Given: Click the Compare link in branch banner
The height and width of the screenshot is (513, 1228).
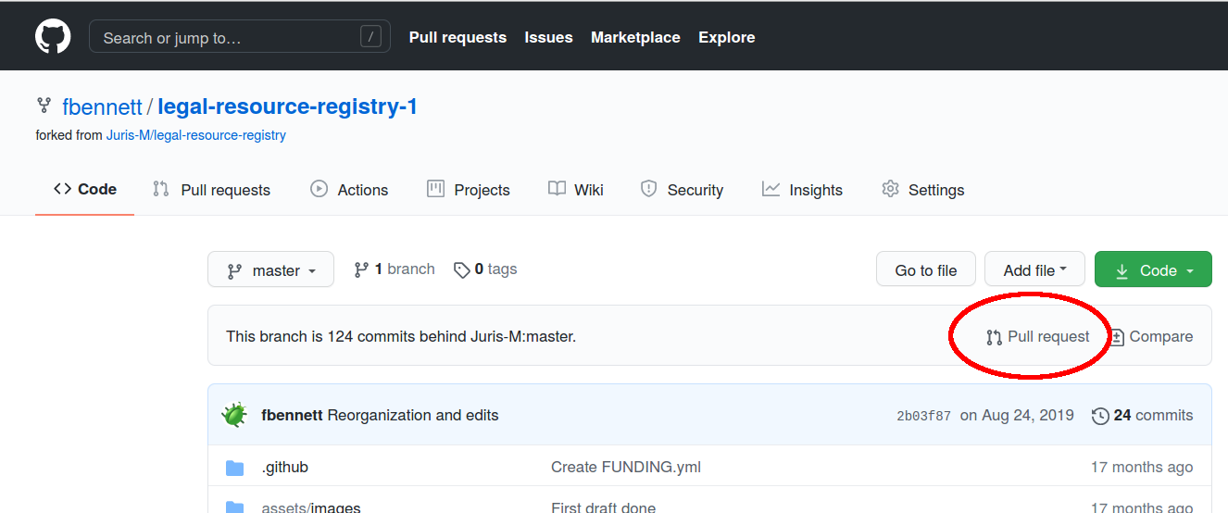Looking at the screenshot, I should click(1150, 337).
